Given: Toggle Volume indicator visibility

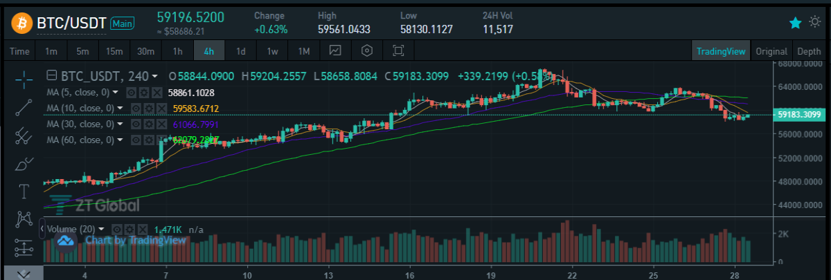Looking at the screenshot, I should coord(118,229).
